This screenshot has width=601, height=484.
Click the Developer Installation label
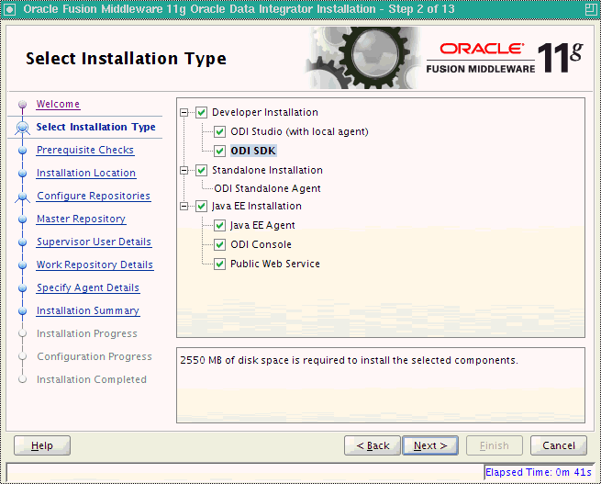[x=265, y=112]
